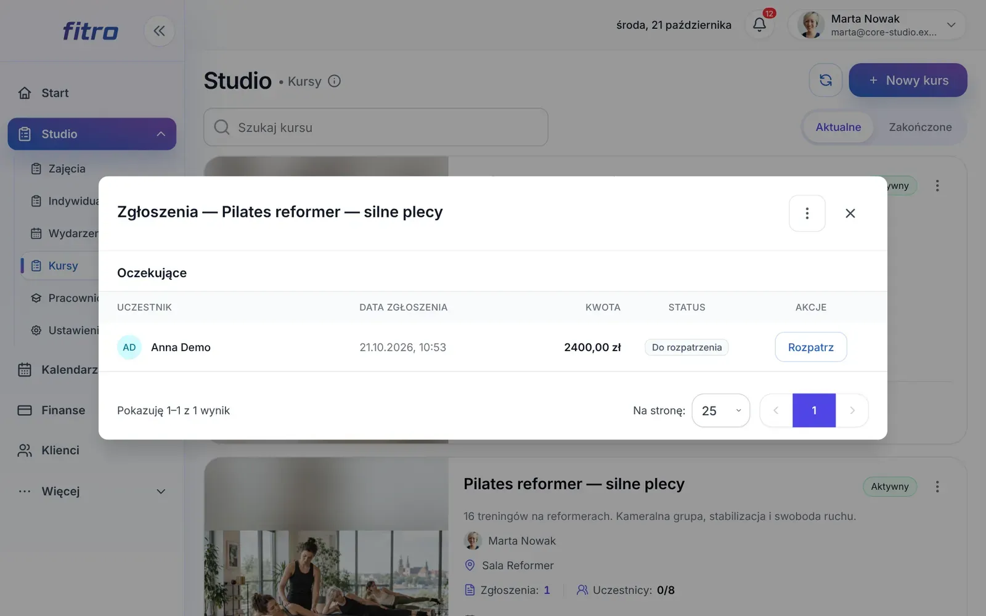This screenshot has width=986, height=616.
Task: Click the amount 2400,00 zł
Action: (x=592, y=347)
